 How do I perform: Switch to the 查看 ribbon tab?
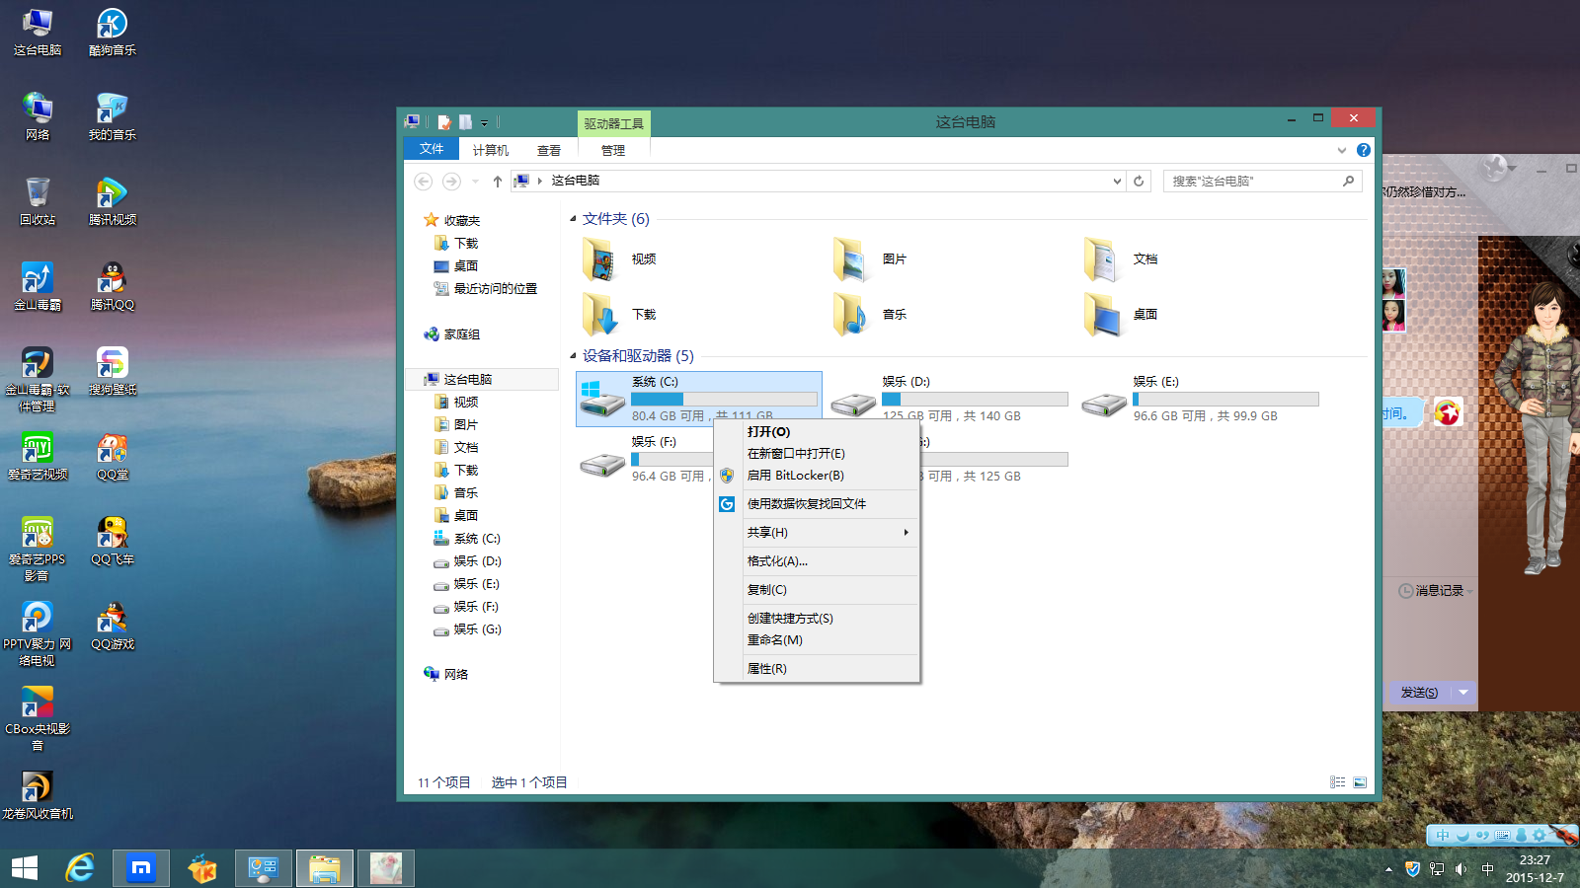[x=549, y=149]
